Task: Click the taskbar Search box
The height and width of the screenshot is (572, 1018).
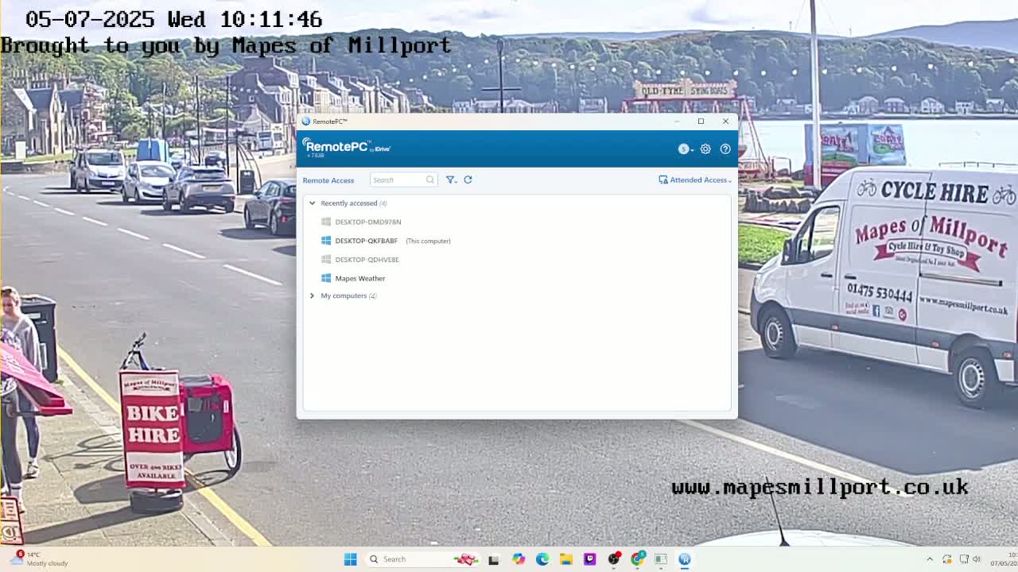Action: pos(422,559)
